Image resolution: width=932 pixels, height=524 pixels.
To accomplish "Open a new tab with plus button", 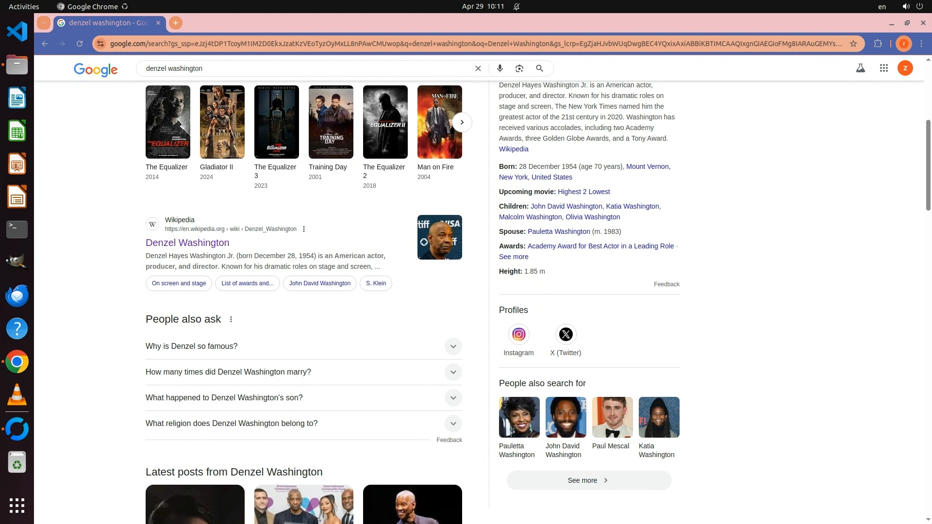I will pos(176,23).
